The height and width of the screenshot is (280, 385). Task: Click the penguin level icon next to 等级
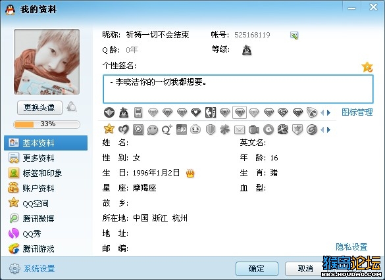click(x=247, y=50)
